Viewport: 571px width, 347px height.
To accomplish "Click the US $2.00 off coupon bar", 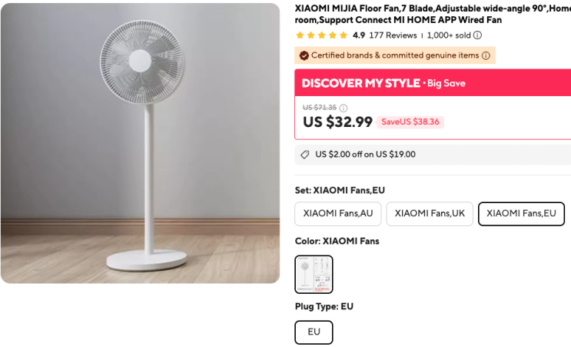I will [433, 155].
